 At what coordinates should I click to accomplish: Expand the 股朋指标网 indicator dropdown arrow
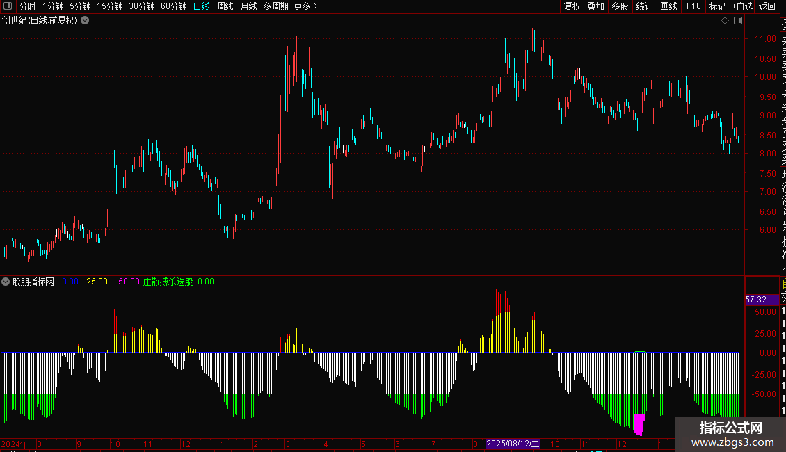coord(6,282)
